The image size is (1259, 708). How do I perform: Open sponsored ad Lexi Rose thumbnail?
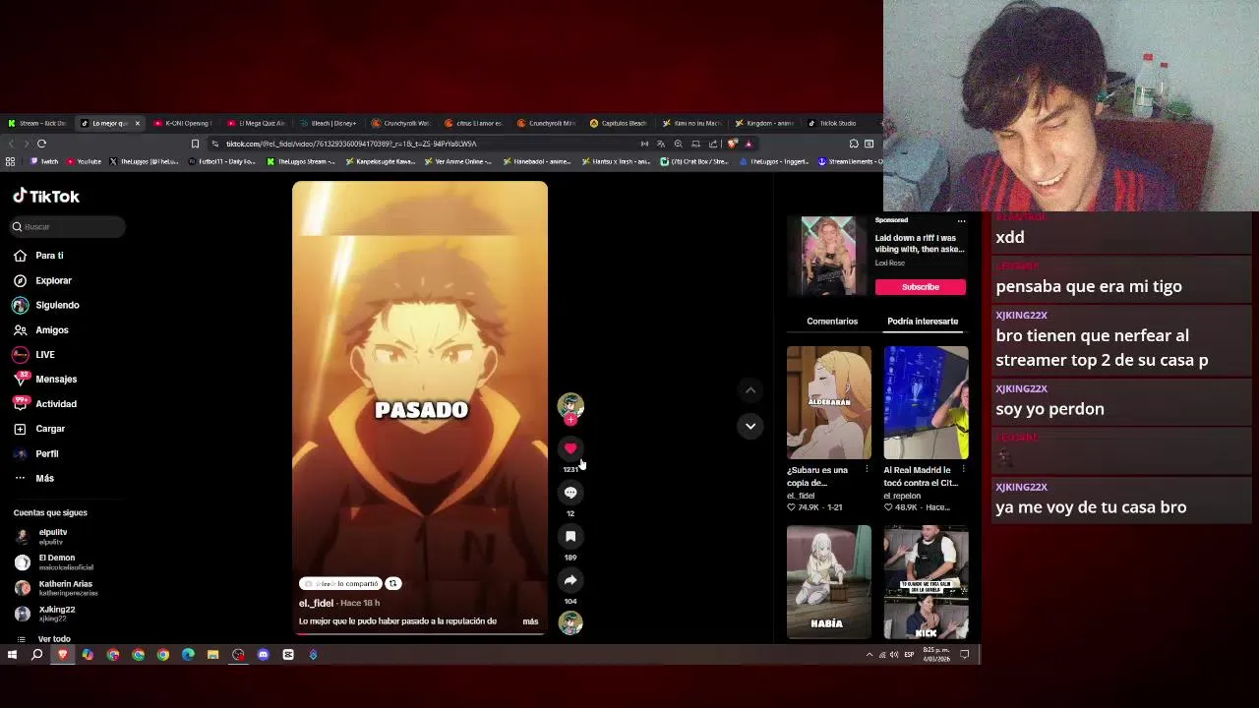click(x=828, y=256)
